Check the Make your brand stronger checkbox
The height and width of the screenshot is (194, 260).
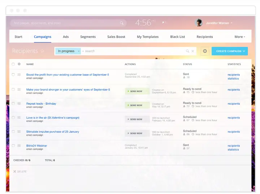click(13, 89)
